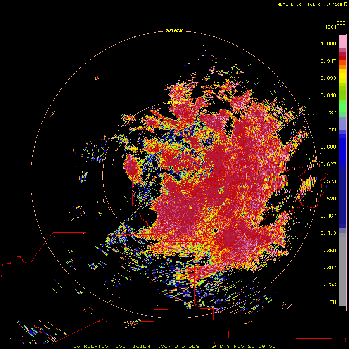The image size is (349, 349).
Task: Click the TH threshold label
Action: click(333, 302)
